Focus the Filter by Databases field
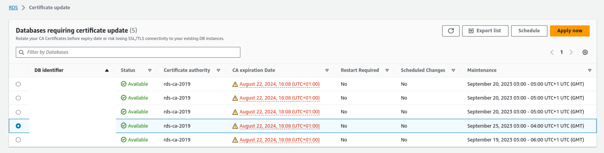 (x=128, y=52)
